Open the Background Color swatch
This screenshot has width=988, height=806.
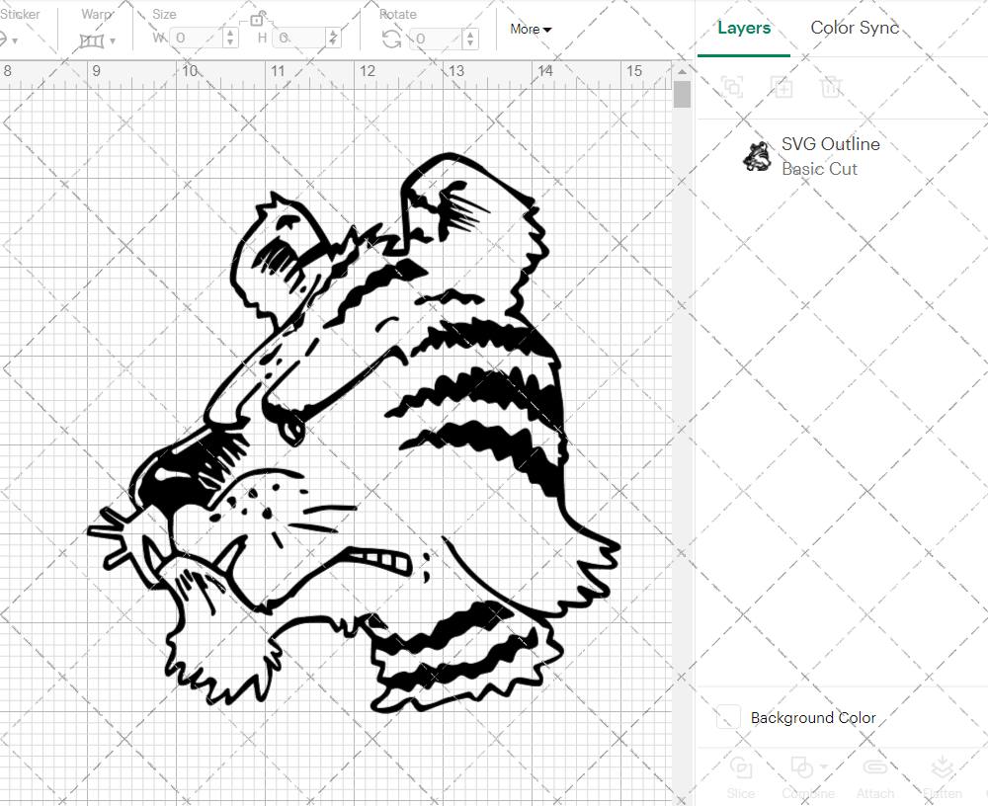click(728, 718)
